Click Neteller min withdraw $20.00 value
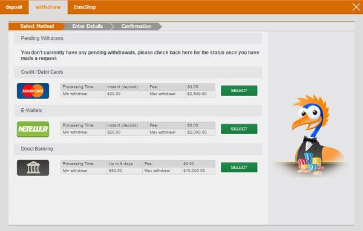363x231 pixels. (x=114, y=132)
